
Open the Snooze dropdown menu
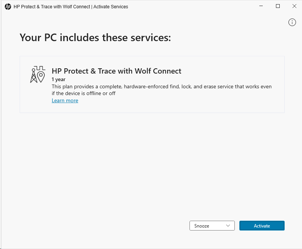212,226
